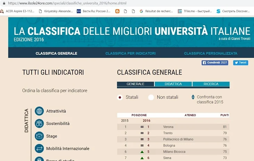This screenshot has height=161, width=254.
Task: Open the blank page bookmark right of Blogger
Action: [x=125, y=11]
